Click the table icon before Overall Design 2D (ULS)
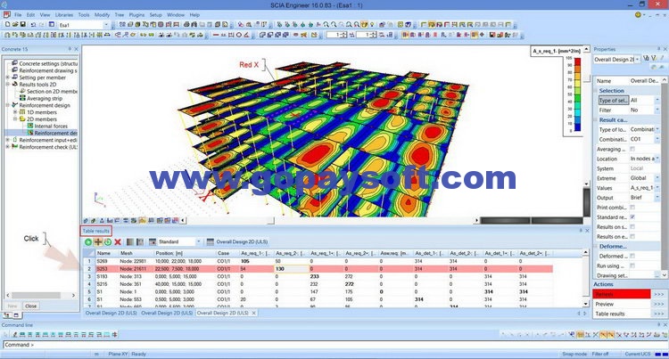This screenshot has width=669, height=359. point(210,242)
